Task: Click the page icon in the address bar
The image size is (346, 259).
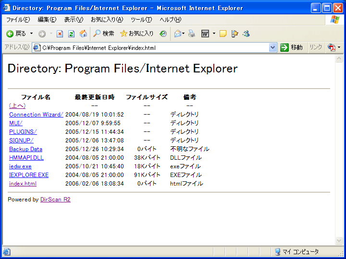Action: [x=37, y=48]
